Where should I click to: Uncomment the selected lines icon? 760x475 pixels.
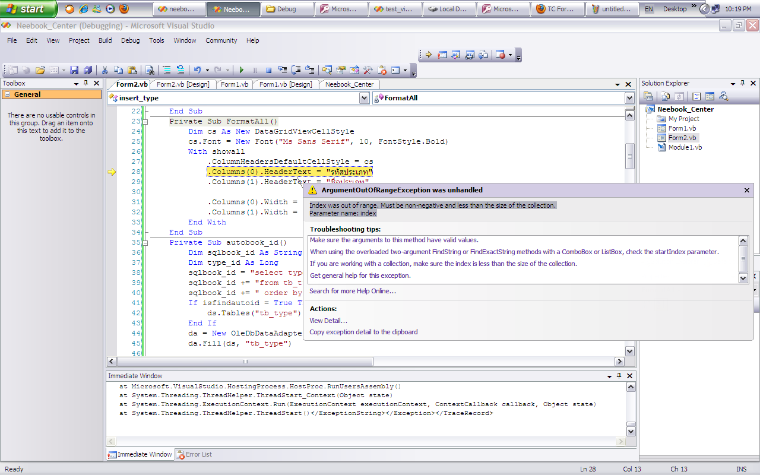click(x=180, y=70)
